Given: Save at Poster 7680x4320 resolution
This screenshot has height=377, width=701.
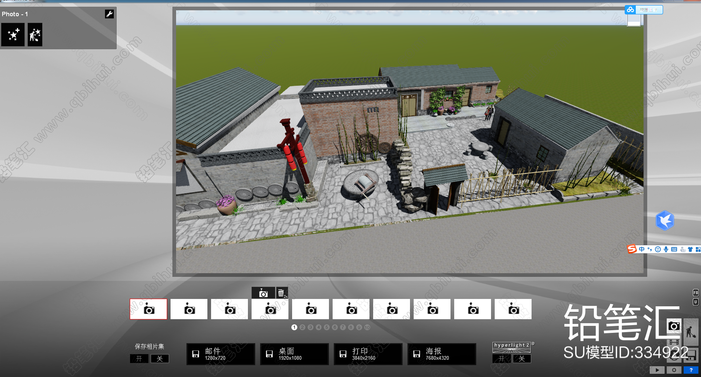Looking at the screenshot, I should [442, 354].
